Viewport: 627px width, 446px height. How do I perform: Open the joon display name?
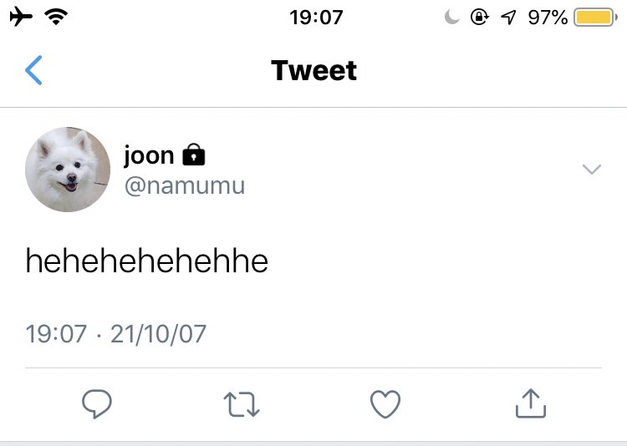tap(149, 155)
